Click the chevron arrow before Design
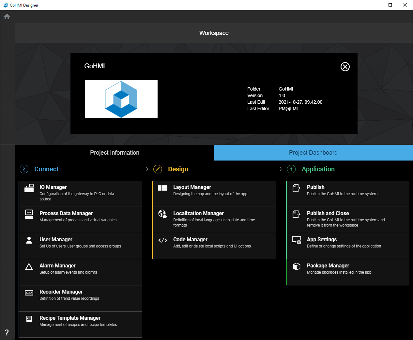The height and width of the screenshot is (340, 413). click(x=147, y=169)
